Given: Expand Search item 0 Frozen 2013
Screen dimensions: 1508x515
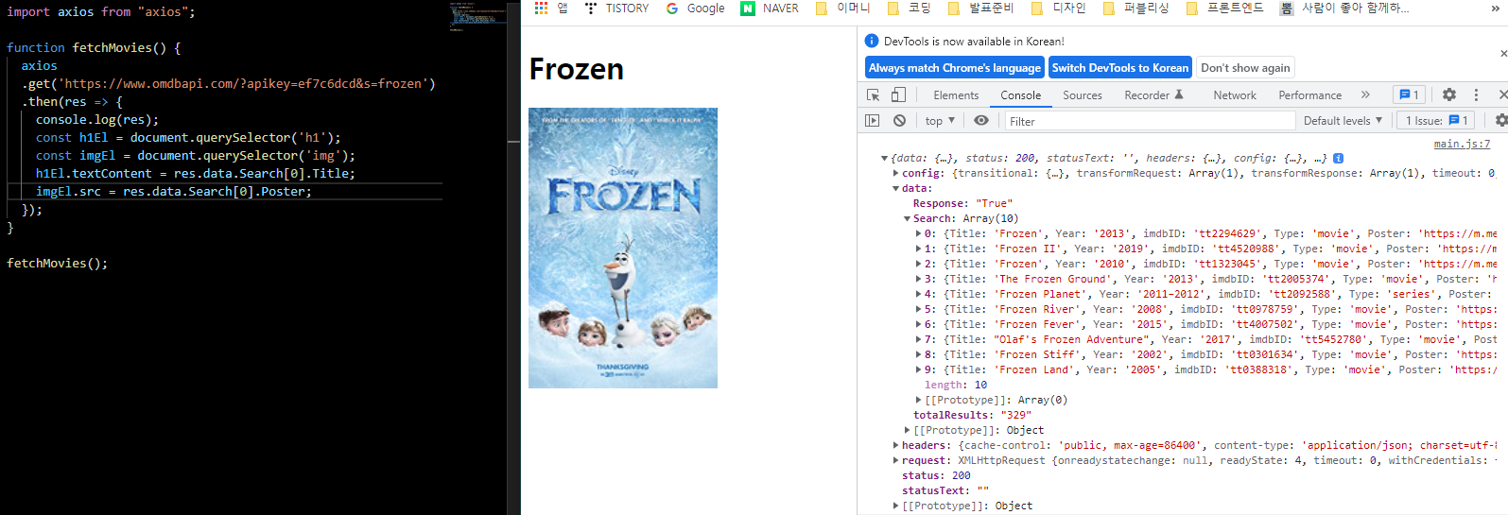Looking at the screenshot, I should coord(918,234).
